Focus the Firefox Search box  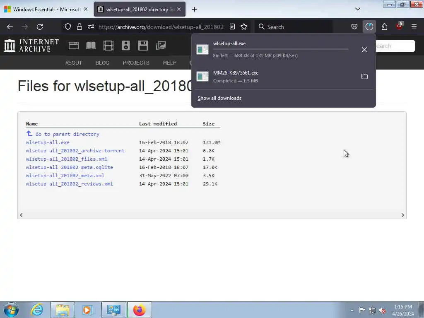point(294,27)
